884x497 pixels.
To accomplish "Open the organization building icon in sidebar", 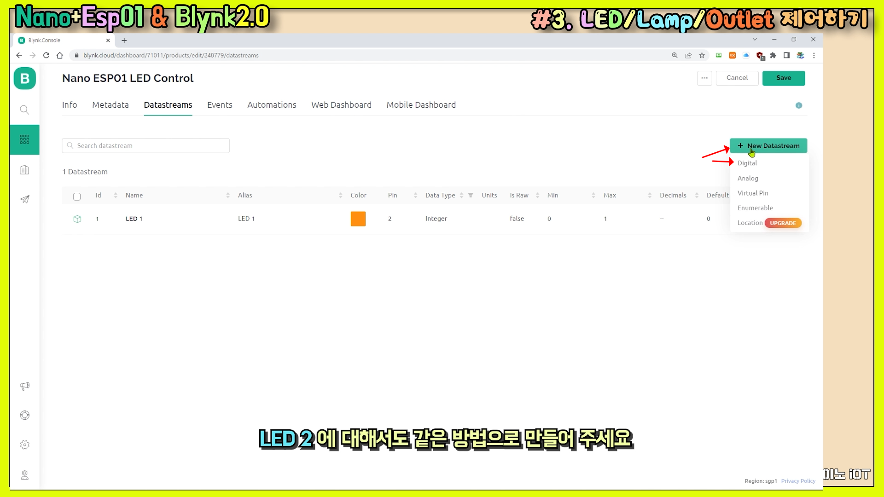I will 25,170.
